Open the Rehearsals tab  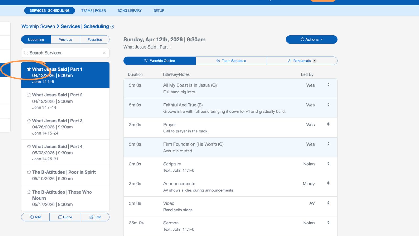(302, 61)
